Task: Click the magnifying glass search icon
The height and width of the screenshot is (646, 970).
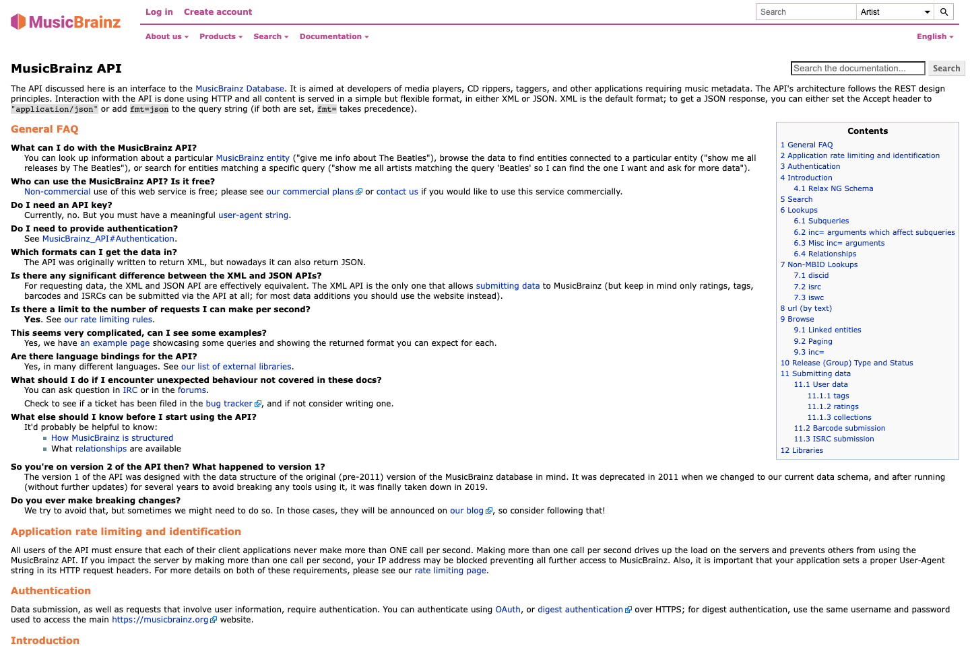Action: click(944, 11)
